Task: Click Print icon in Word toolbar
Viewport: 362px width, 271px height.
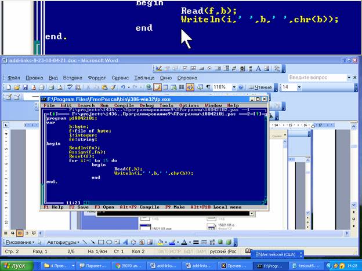Action: pos(51,87)
